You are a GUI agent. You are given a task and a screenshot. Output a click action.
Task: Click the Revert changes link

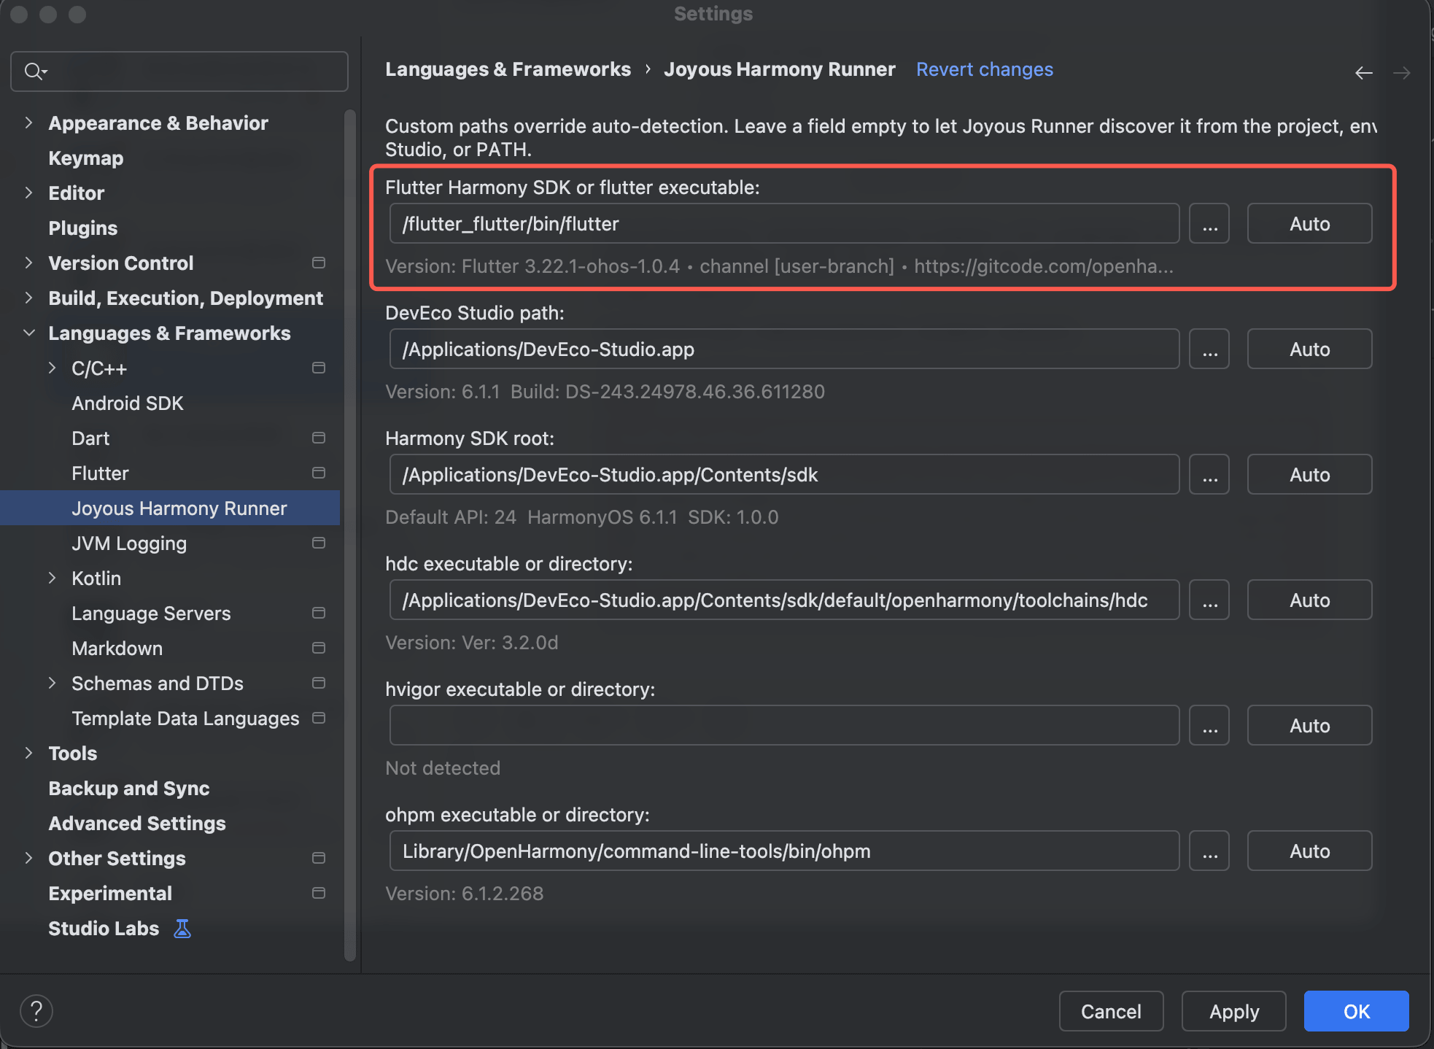(985, 69)
